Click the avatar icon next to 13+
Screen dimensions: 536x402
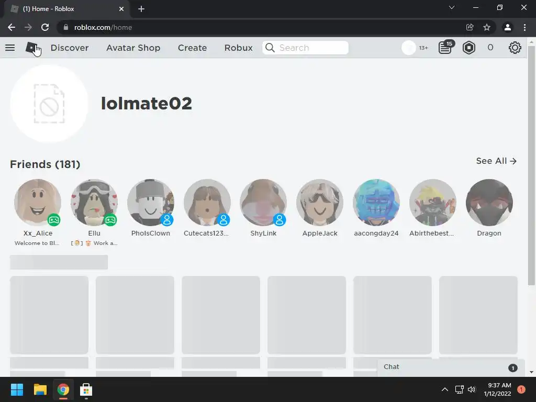tap(408, 48)
